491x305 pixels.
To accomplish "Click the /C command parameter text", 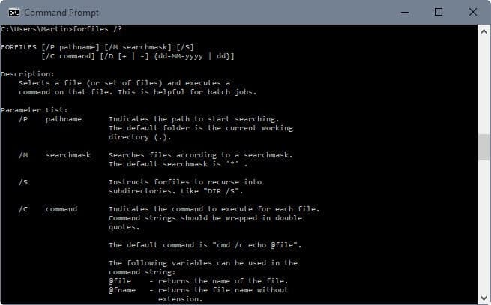I will click(x=48, y=209).
